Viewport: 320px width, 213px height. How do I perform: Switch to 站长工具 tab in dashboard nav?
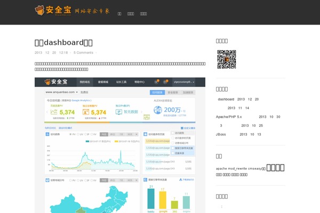pos(121,82)
